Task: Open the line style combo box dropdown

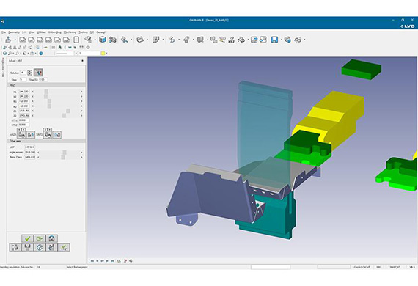Action: click(76, 54)
